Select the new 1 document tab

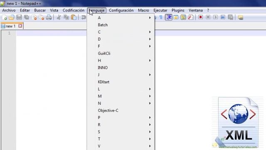pos(10,26)
